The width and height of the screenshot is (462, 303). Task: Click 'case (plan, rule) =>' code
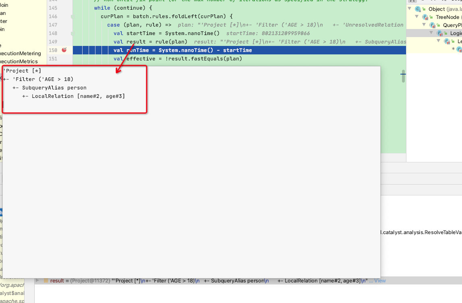coord(139,25)
